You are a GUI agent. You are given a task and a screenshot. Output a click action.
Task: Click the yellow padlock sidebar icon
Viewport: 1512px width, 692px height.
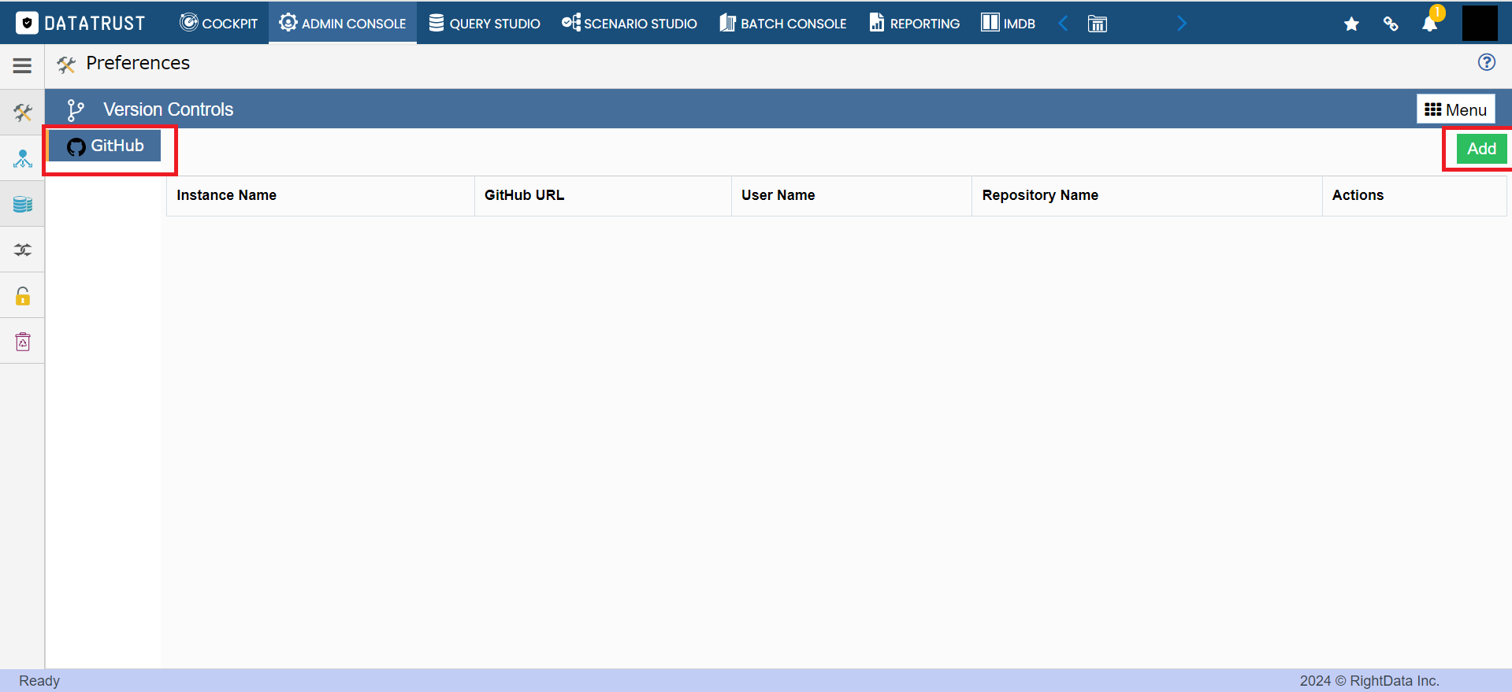[22, 296]
